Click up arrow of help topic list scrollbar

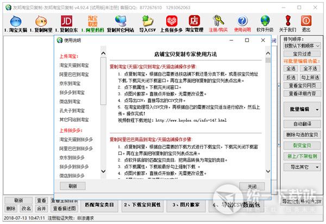pyautogui.click(x=103, y=53)
